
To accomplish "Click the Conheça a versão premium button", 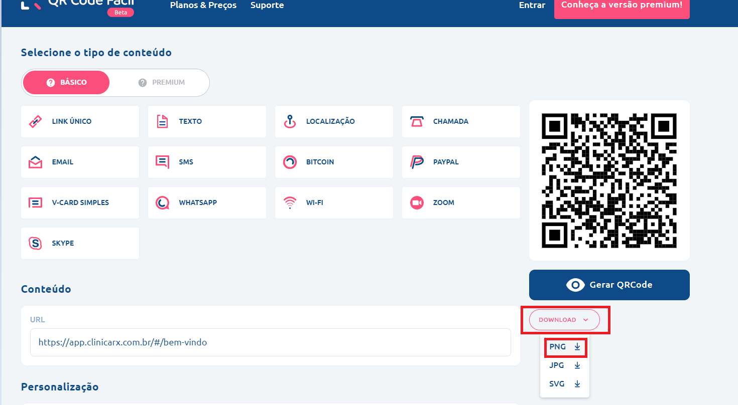I will (x=622, y=7).
